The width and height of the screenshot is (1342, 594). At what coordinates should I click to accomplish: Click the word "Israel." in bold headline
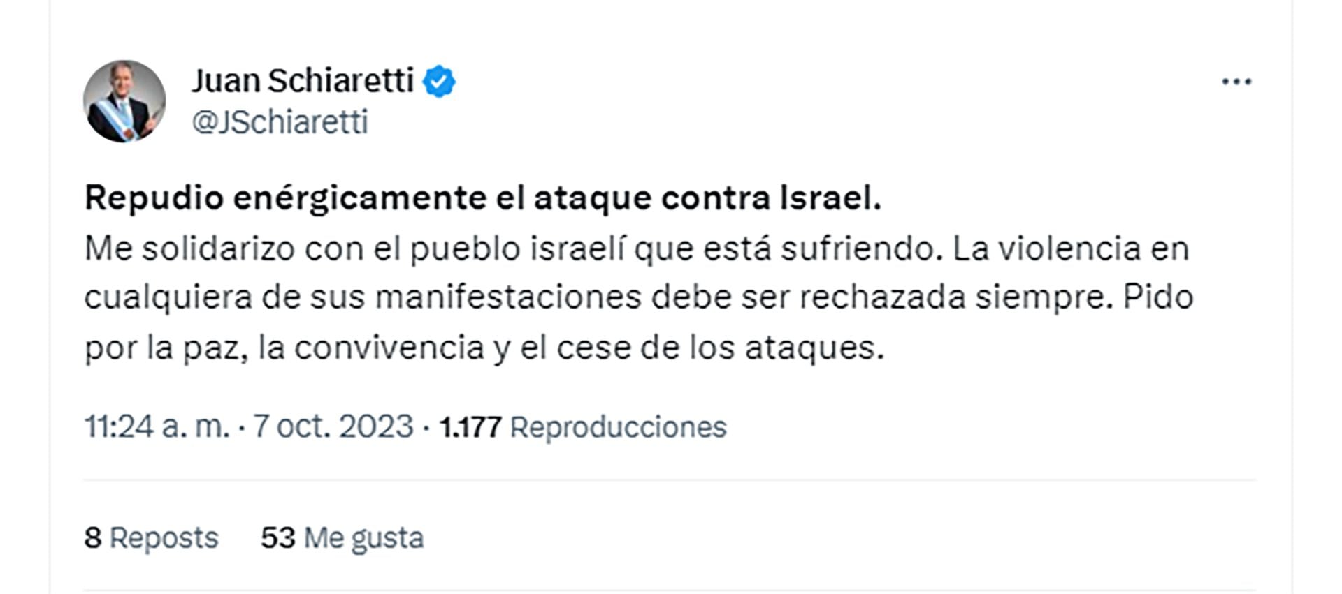(x=830, y=198)
